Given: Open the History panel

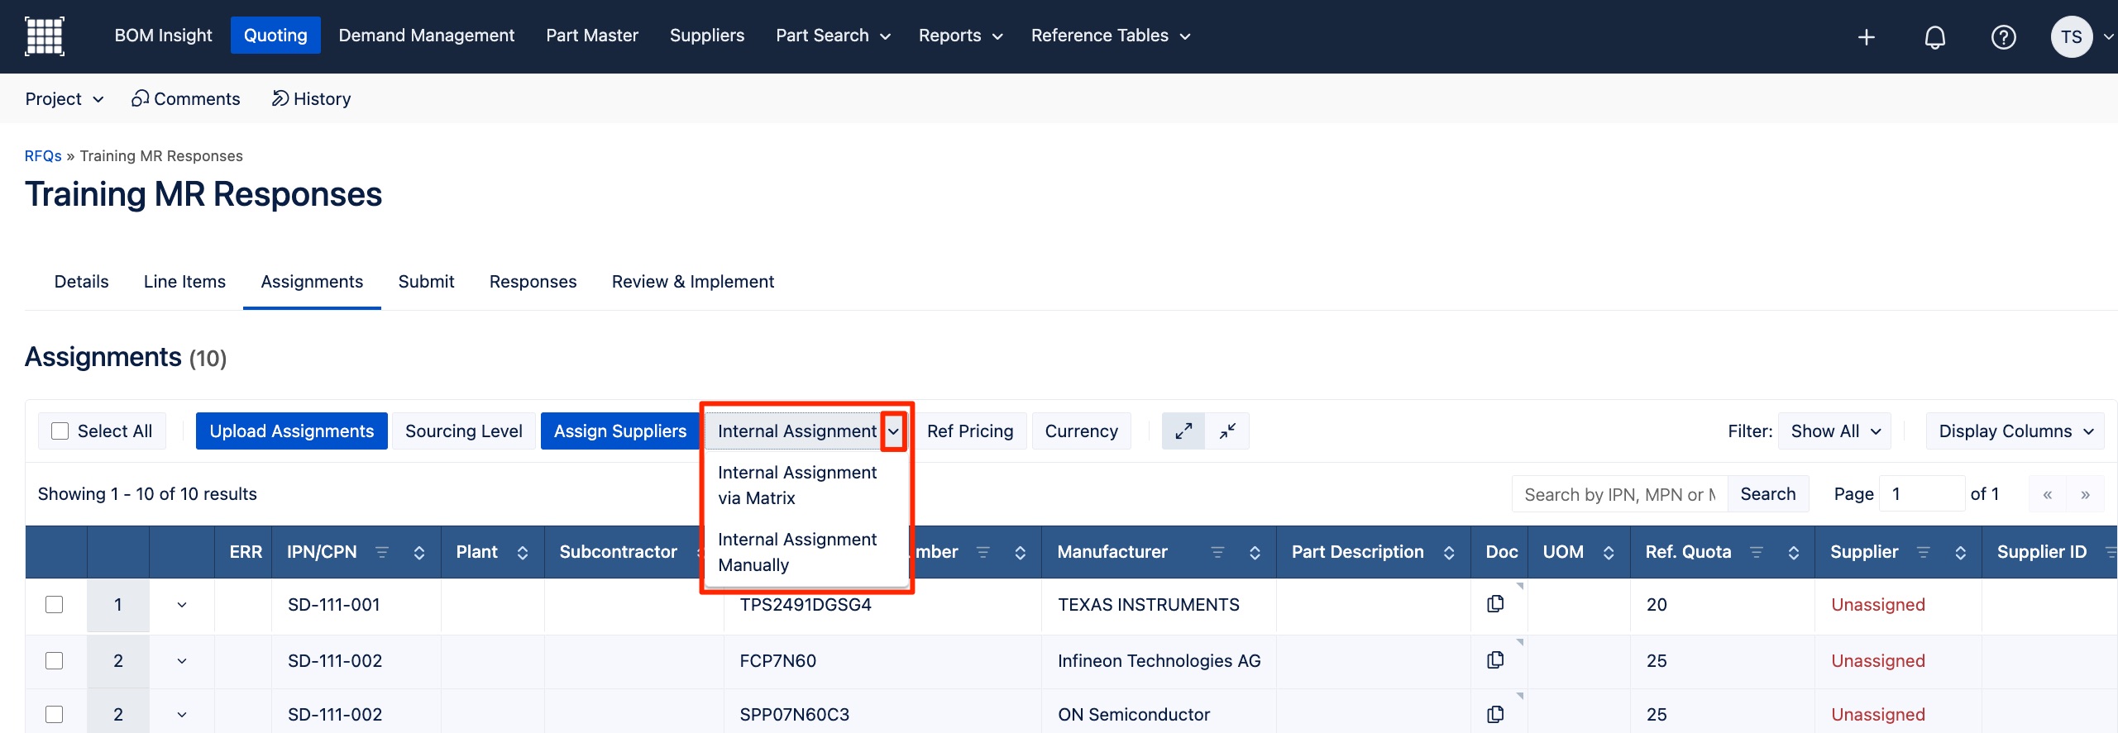Looking at the screenshot, I should tap(312, 99).
